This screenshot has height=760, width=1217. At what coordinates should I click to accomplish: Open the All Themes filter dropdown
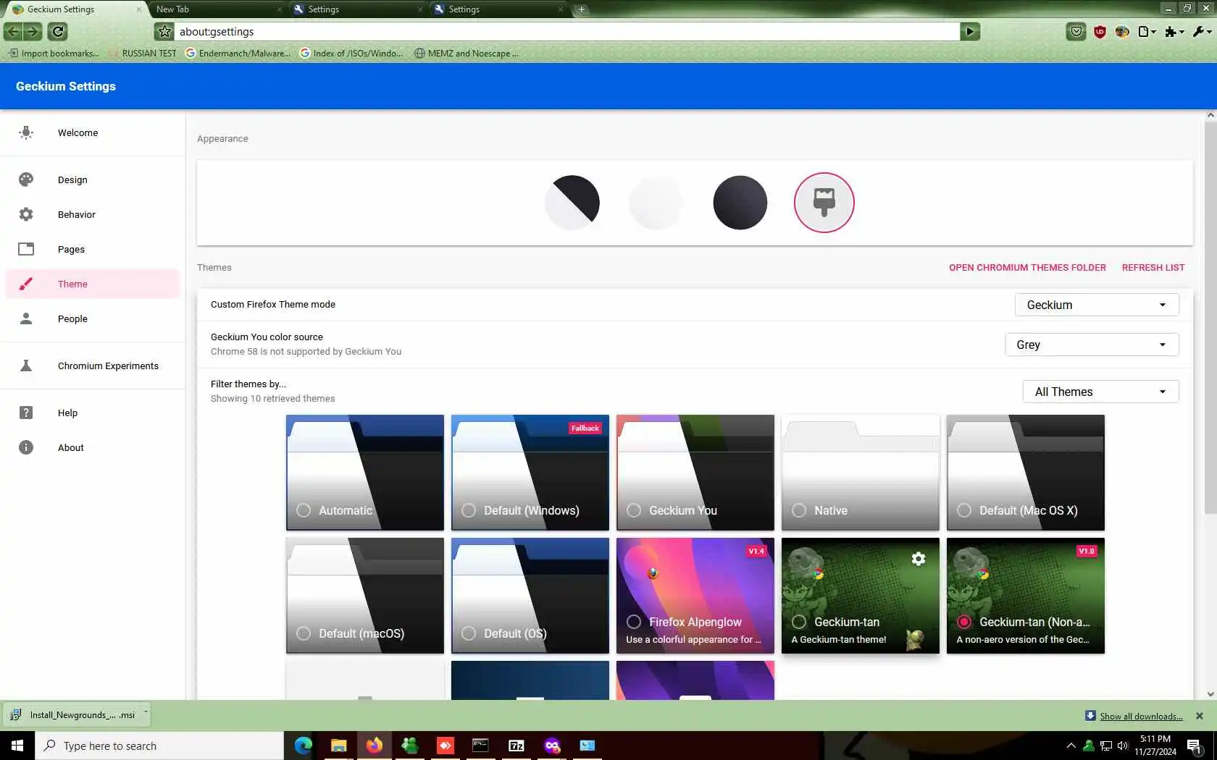click(1100, 392)
